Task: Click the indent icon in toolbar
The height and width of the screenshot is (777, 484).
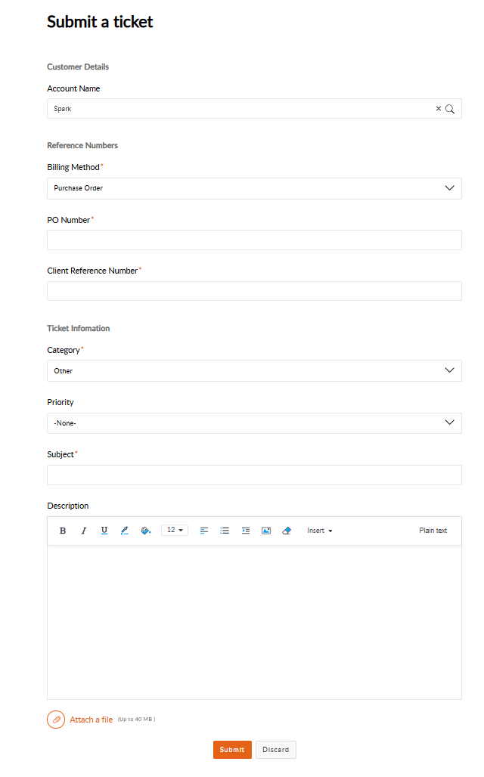Action: [246, 531]
